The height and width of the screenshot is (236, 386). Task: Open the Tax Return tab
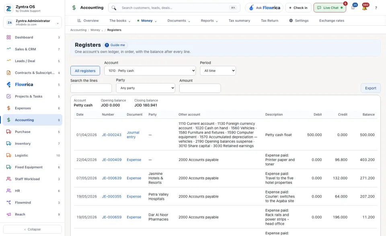coord(269,20)
